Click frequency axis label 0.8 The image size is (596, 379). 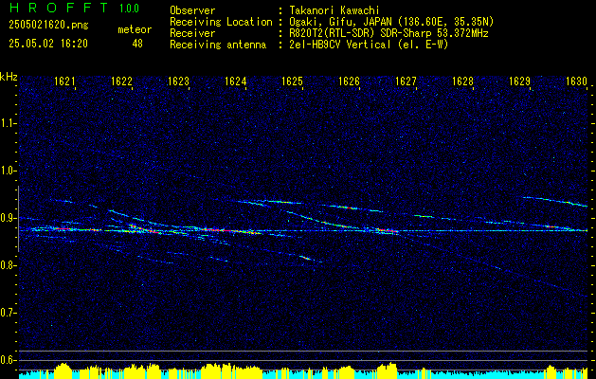tap(8, 265)
